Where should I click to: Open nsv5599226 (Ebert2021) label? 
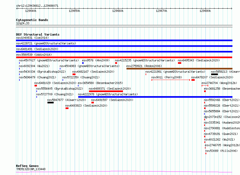click(x=222, y=106)
